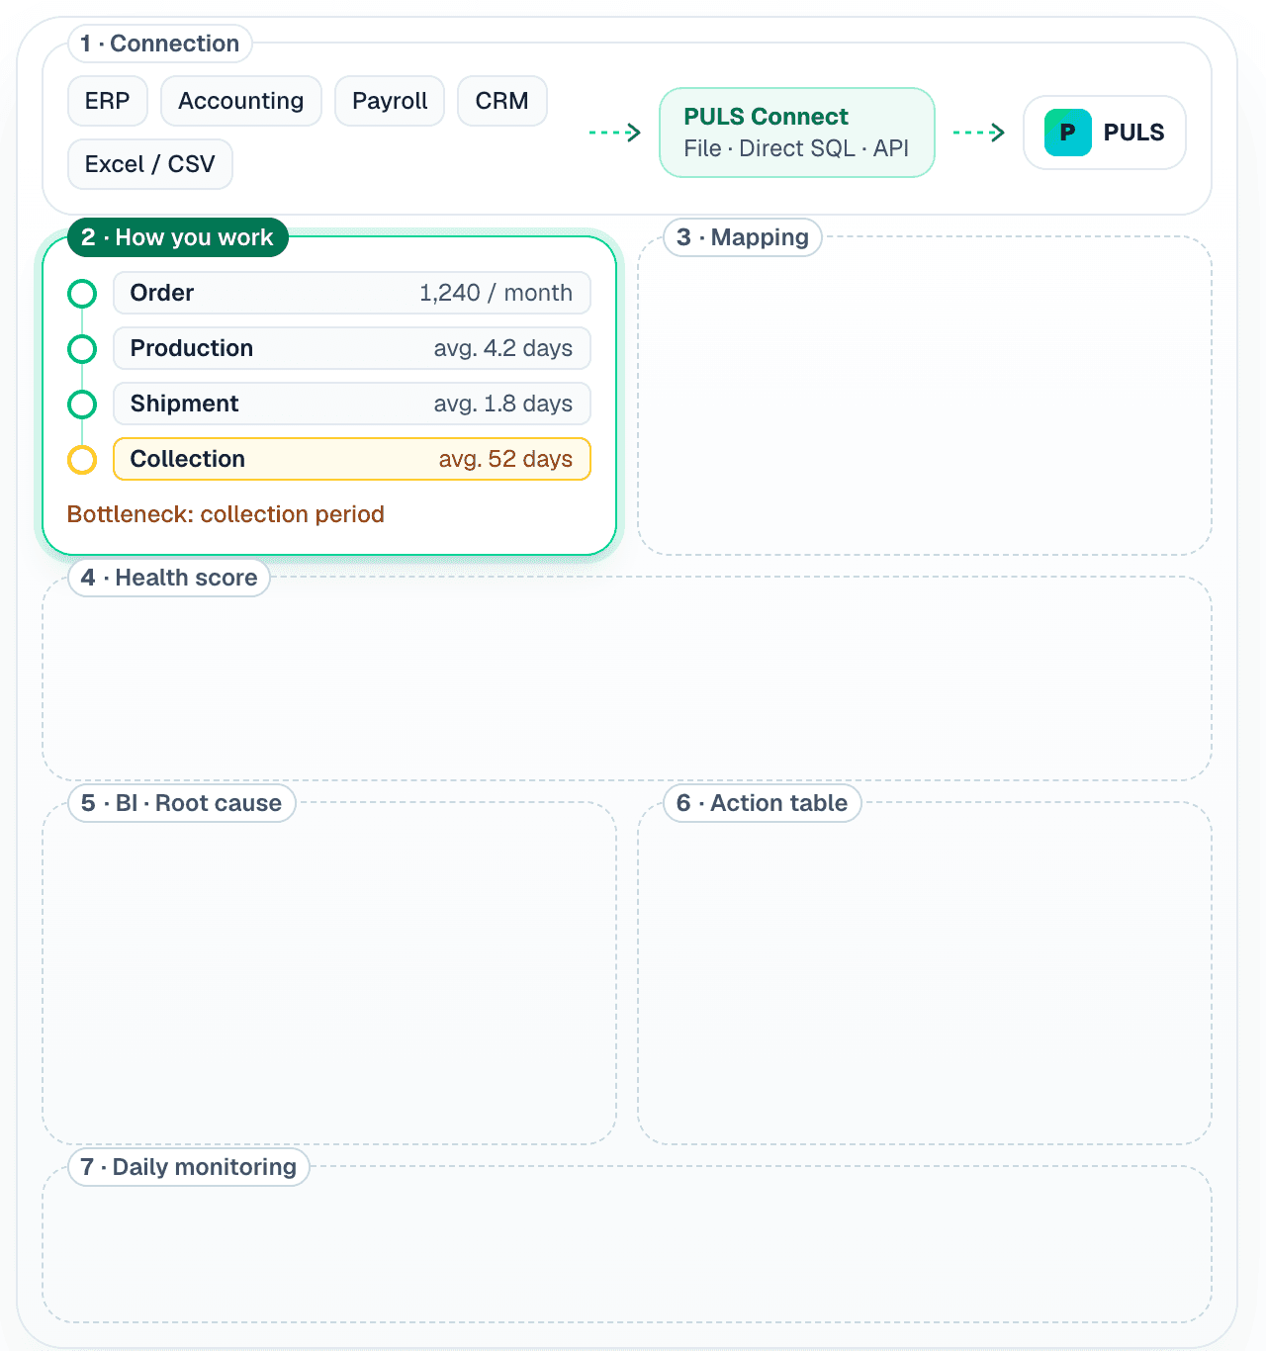The image size is (1266, 1351).
Task: Choose the ERP source chip
Action: click(108, 101)
